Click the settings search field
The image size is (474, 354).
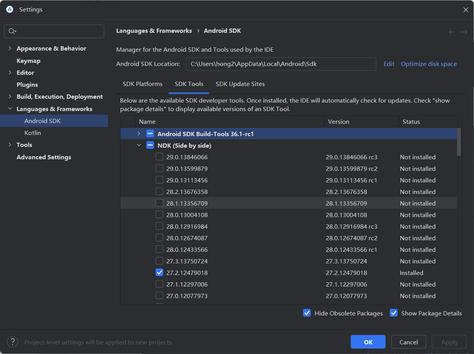[54, 31]
